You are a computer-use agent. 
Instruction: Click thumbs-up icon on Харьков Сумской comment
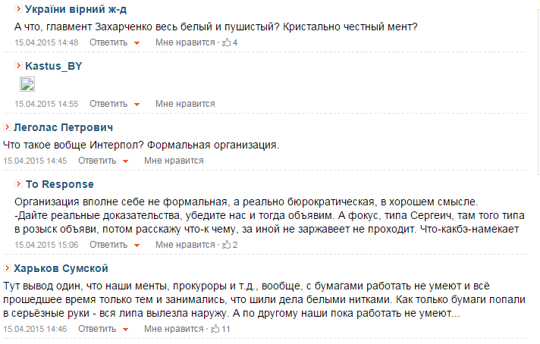(x=215, y=329)
